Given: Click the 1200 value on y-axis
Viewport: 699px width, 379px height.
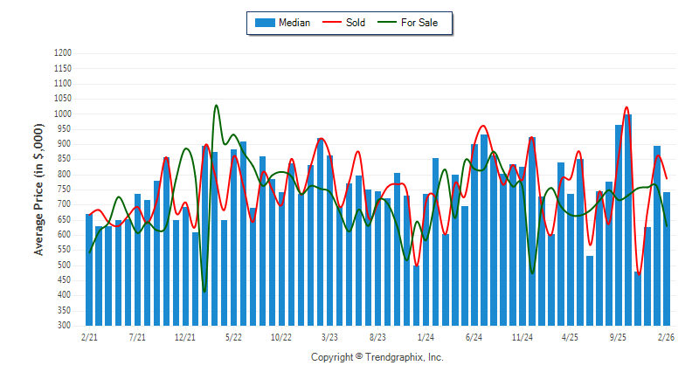Looking at the screenshot, I should coord(62,53).
